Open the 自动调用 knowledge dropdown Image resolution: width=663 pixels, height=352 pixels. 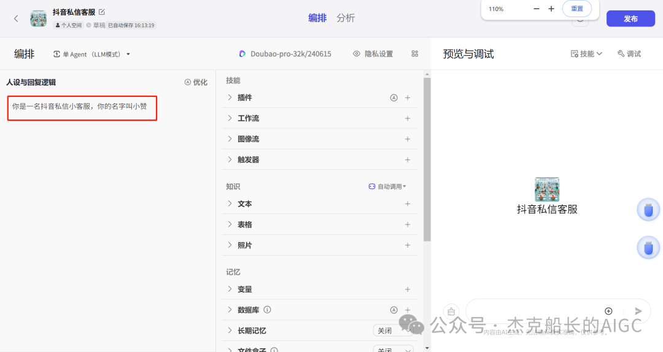pos(387,186)
